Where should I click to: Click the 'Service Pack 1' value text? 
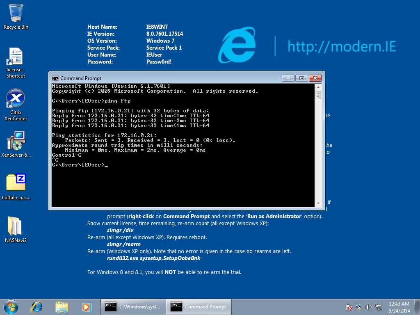coord(164,48)
